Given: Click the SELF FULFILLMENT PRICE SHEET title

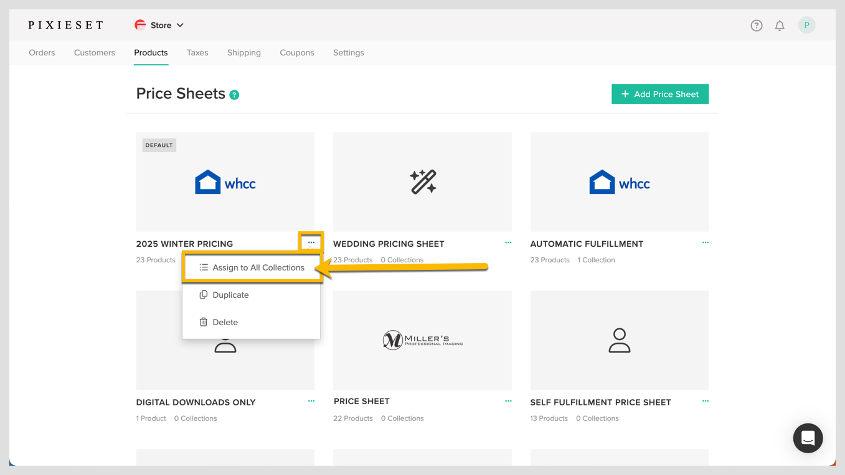Looking at the screenshot, I should [x=601, y=402].
